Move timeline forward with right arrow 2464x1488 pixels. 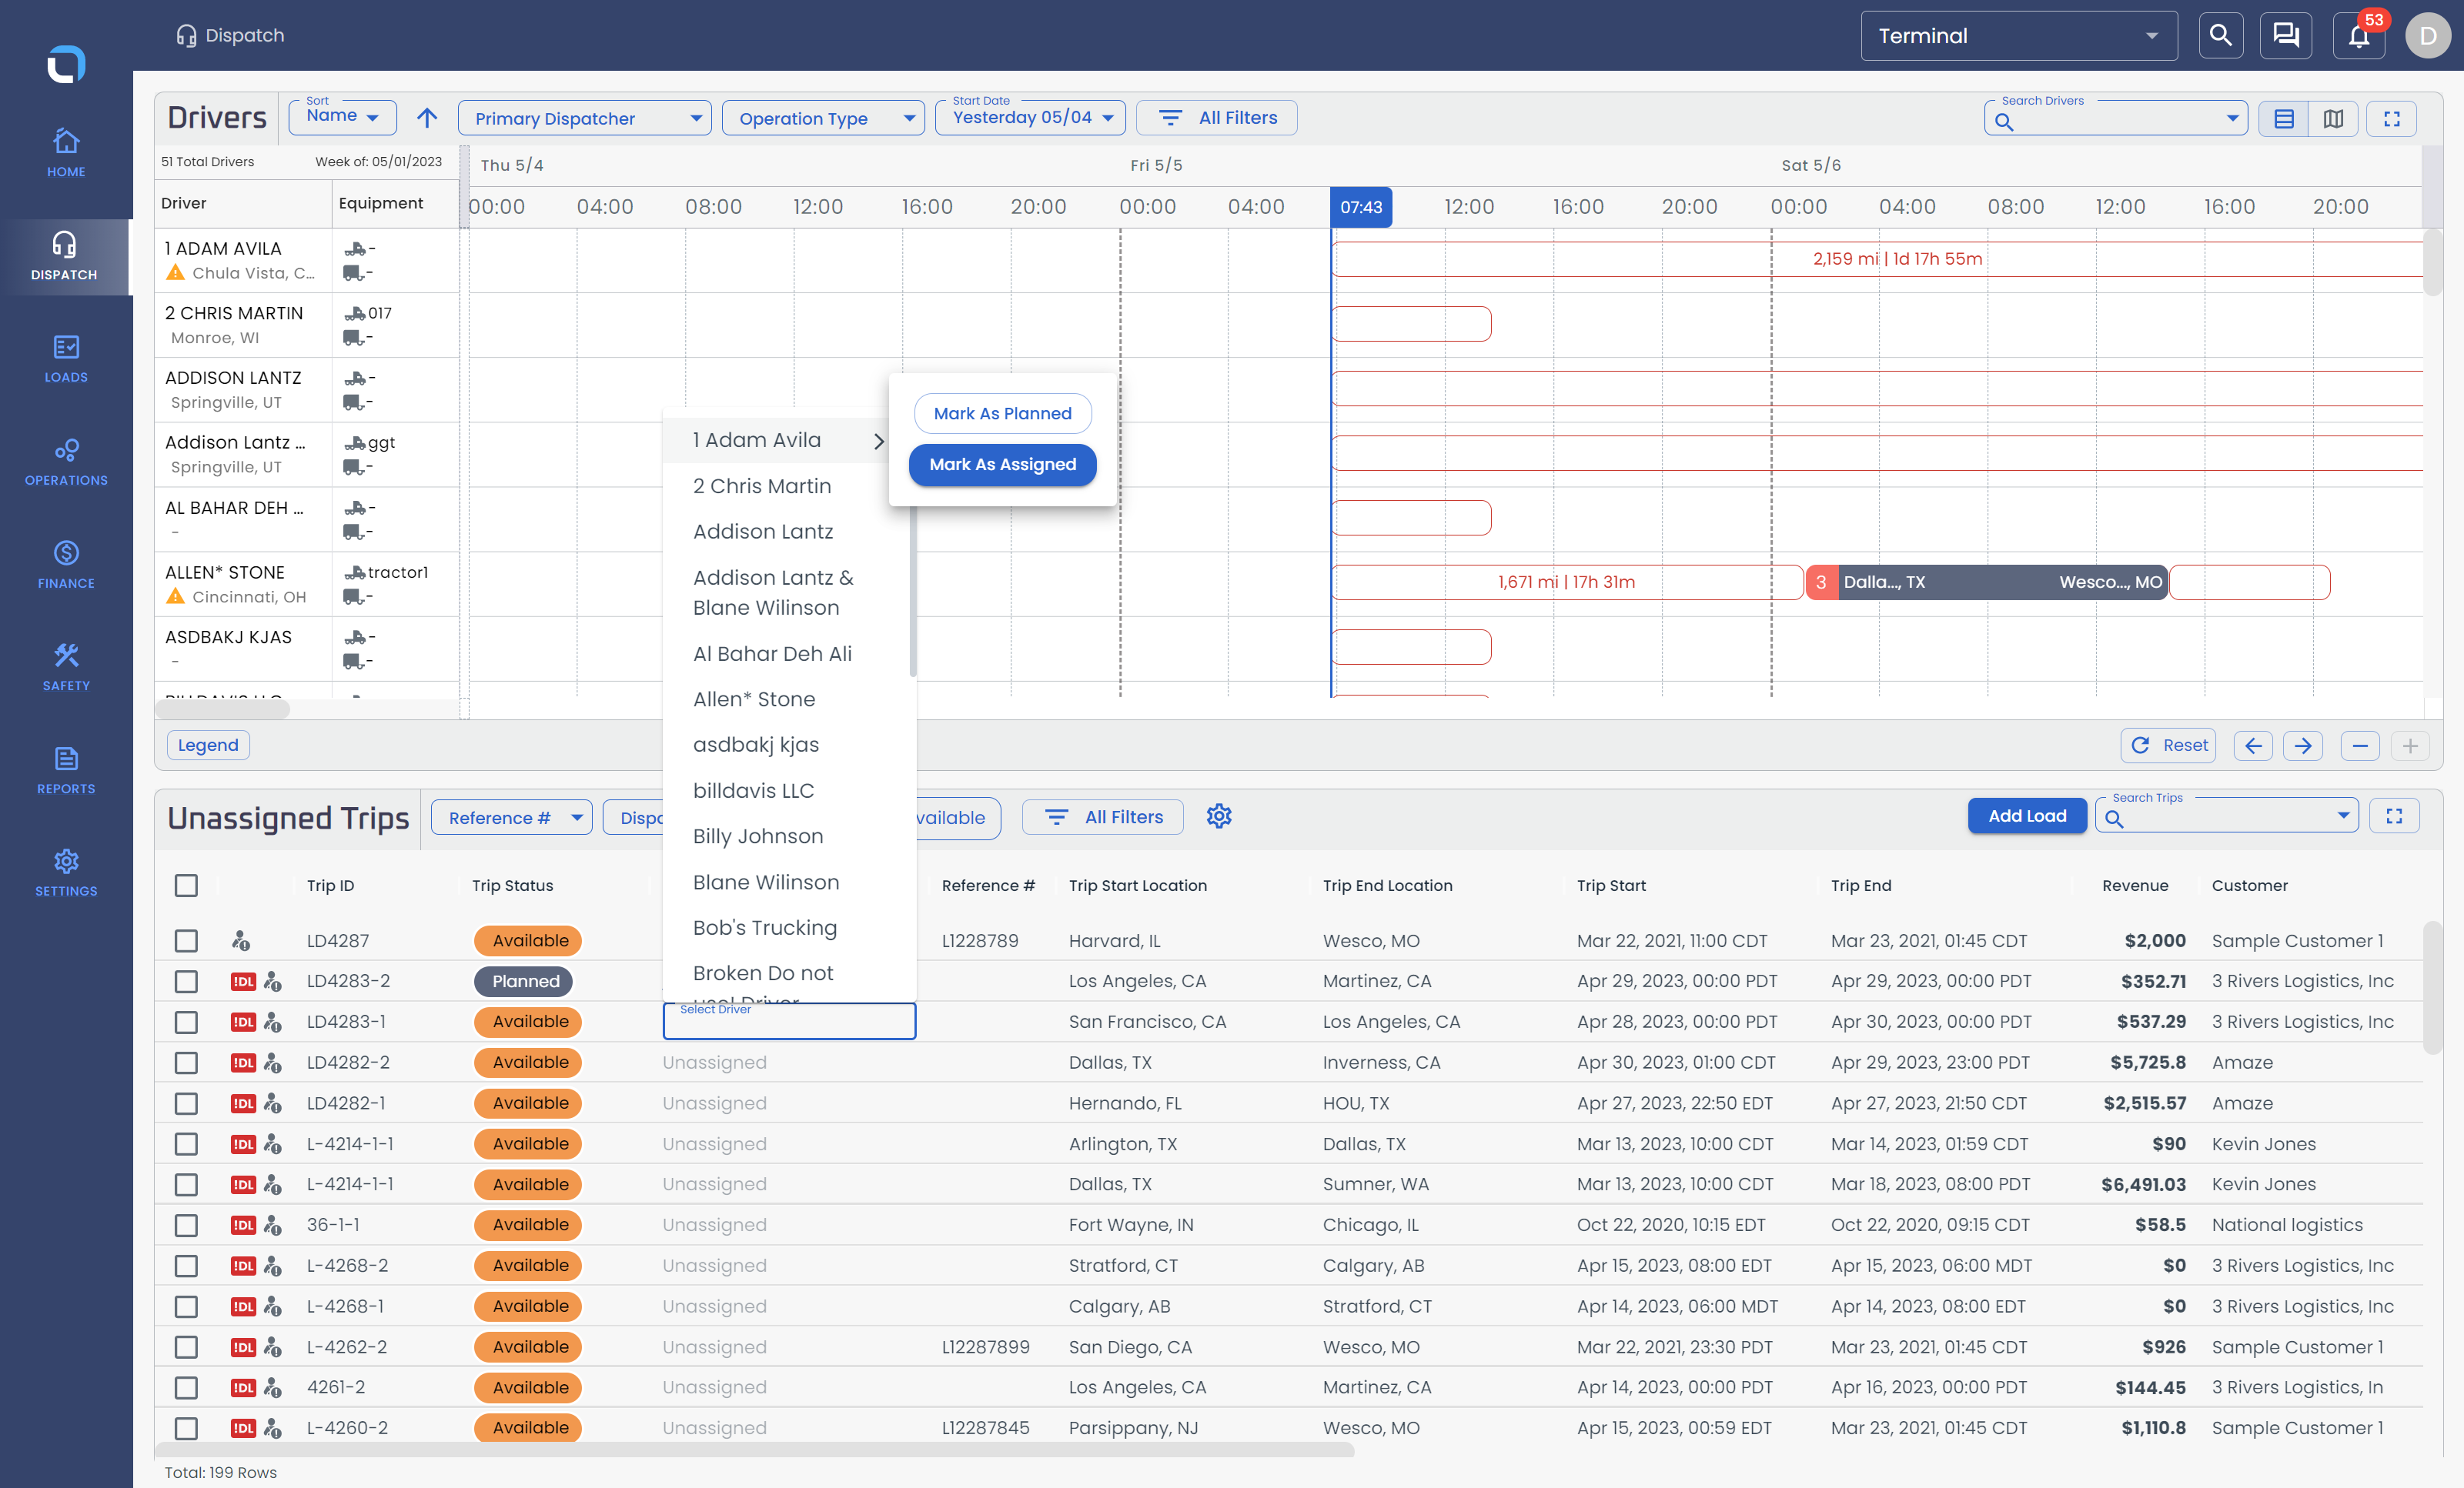[x=2303, y=746]
